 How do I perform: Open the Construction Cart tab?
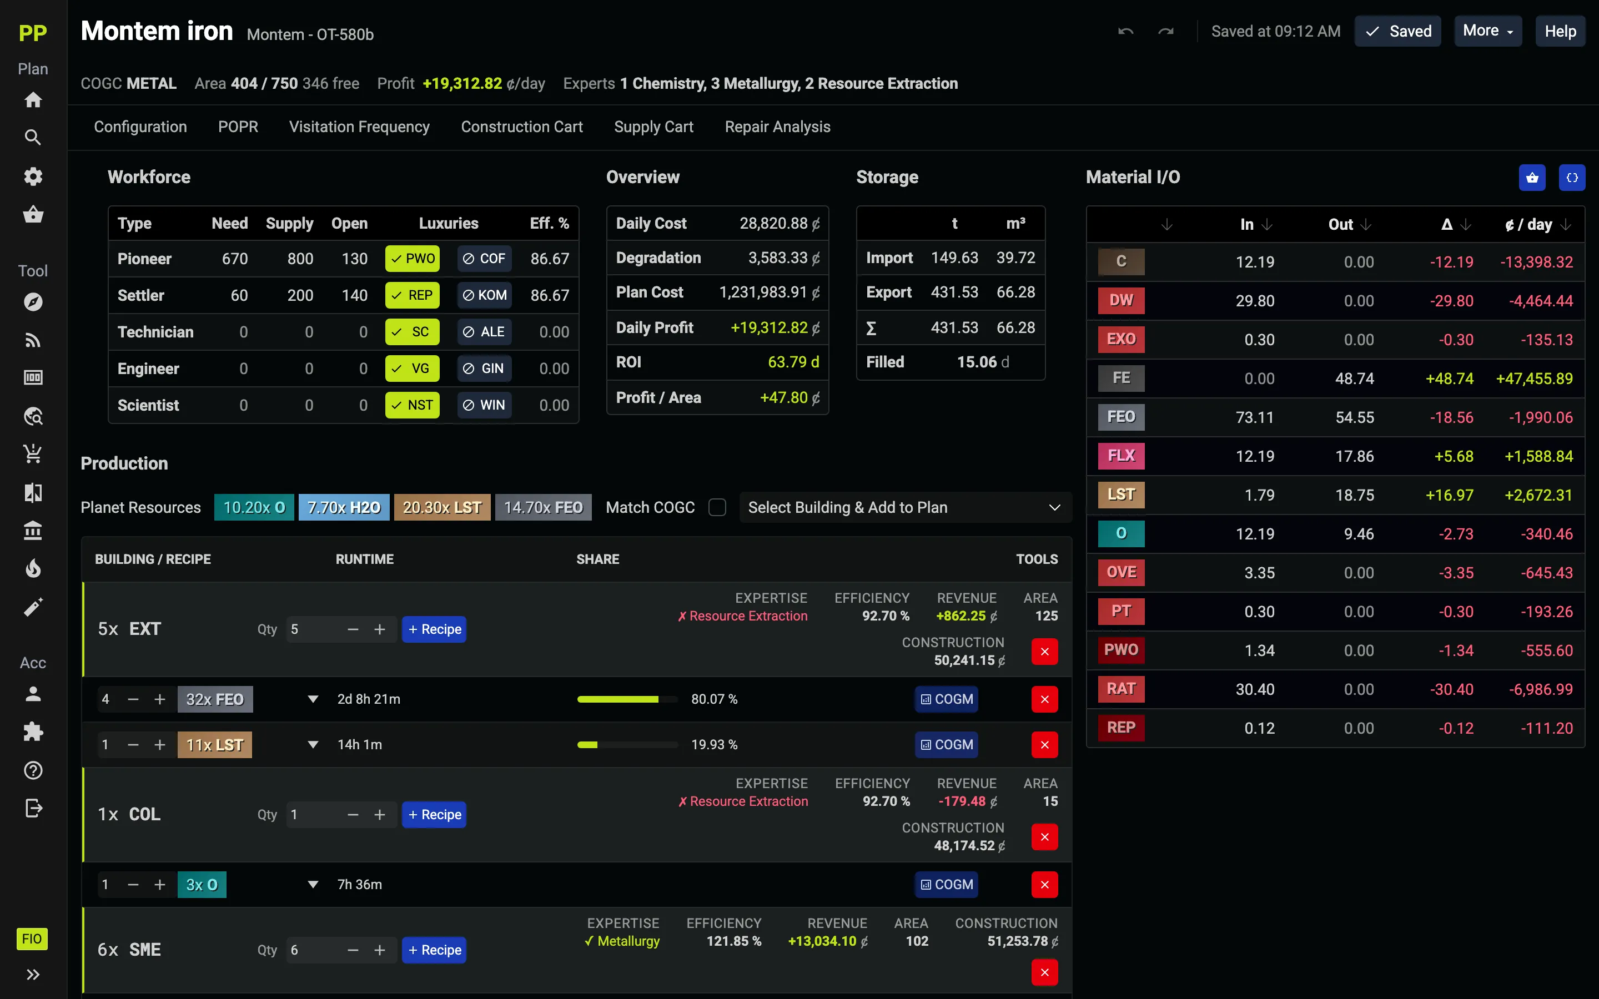click(x=522, y=127)
